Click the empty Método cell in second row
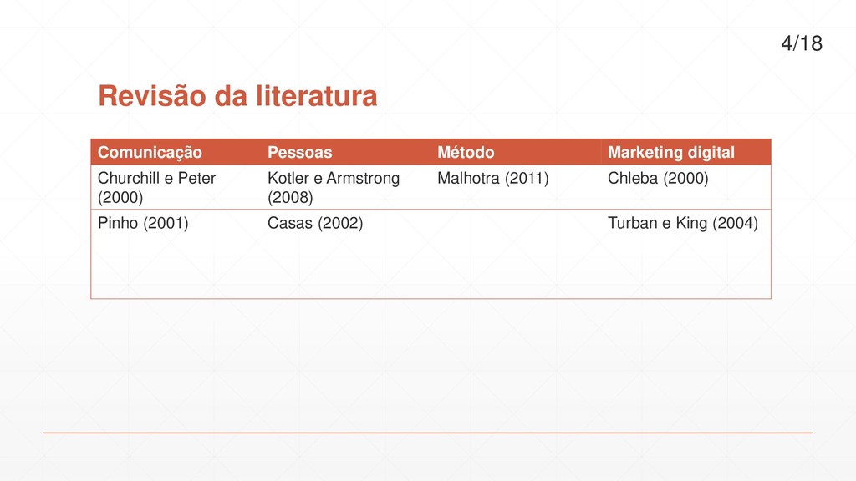 point(516,254)
